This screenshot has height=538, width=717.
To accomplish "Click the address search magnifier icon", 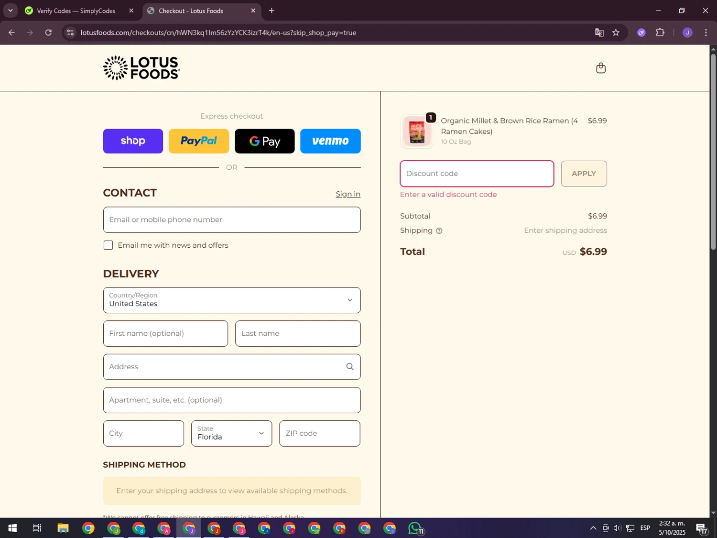I will coord(350,367).
